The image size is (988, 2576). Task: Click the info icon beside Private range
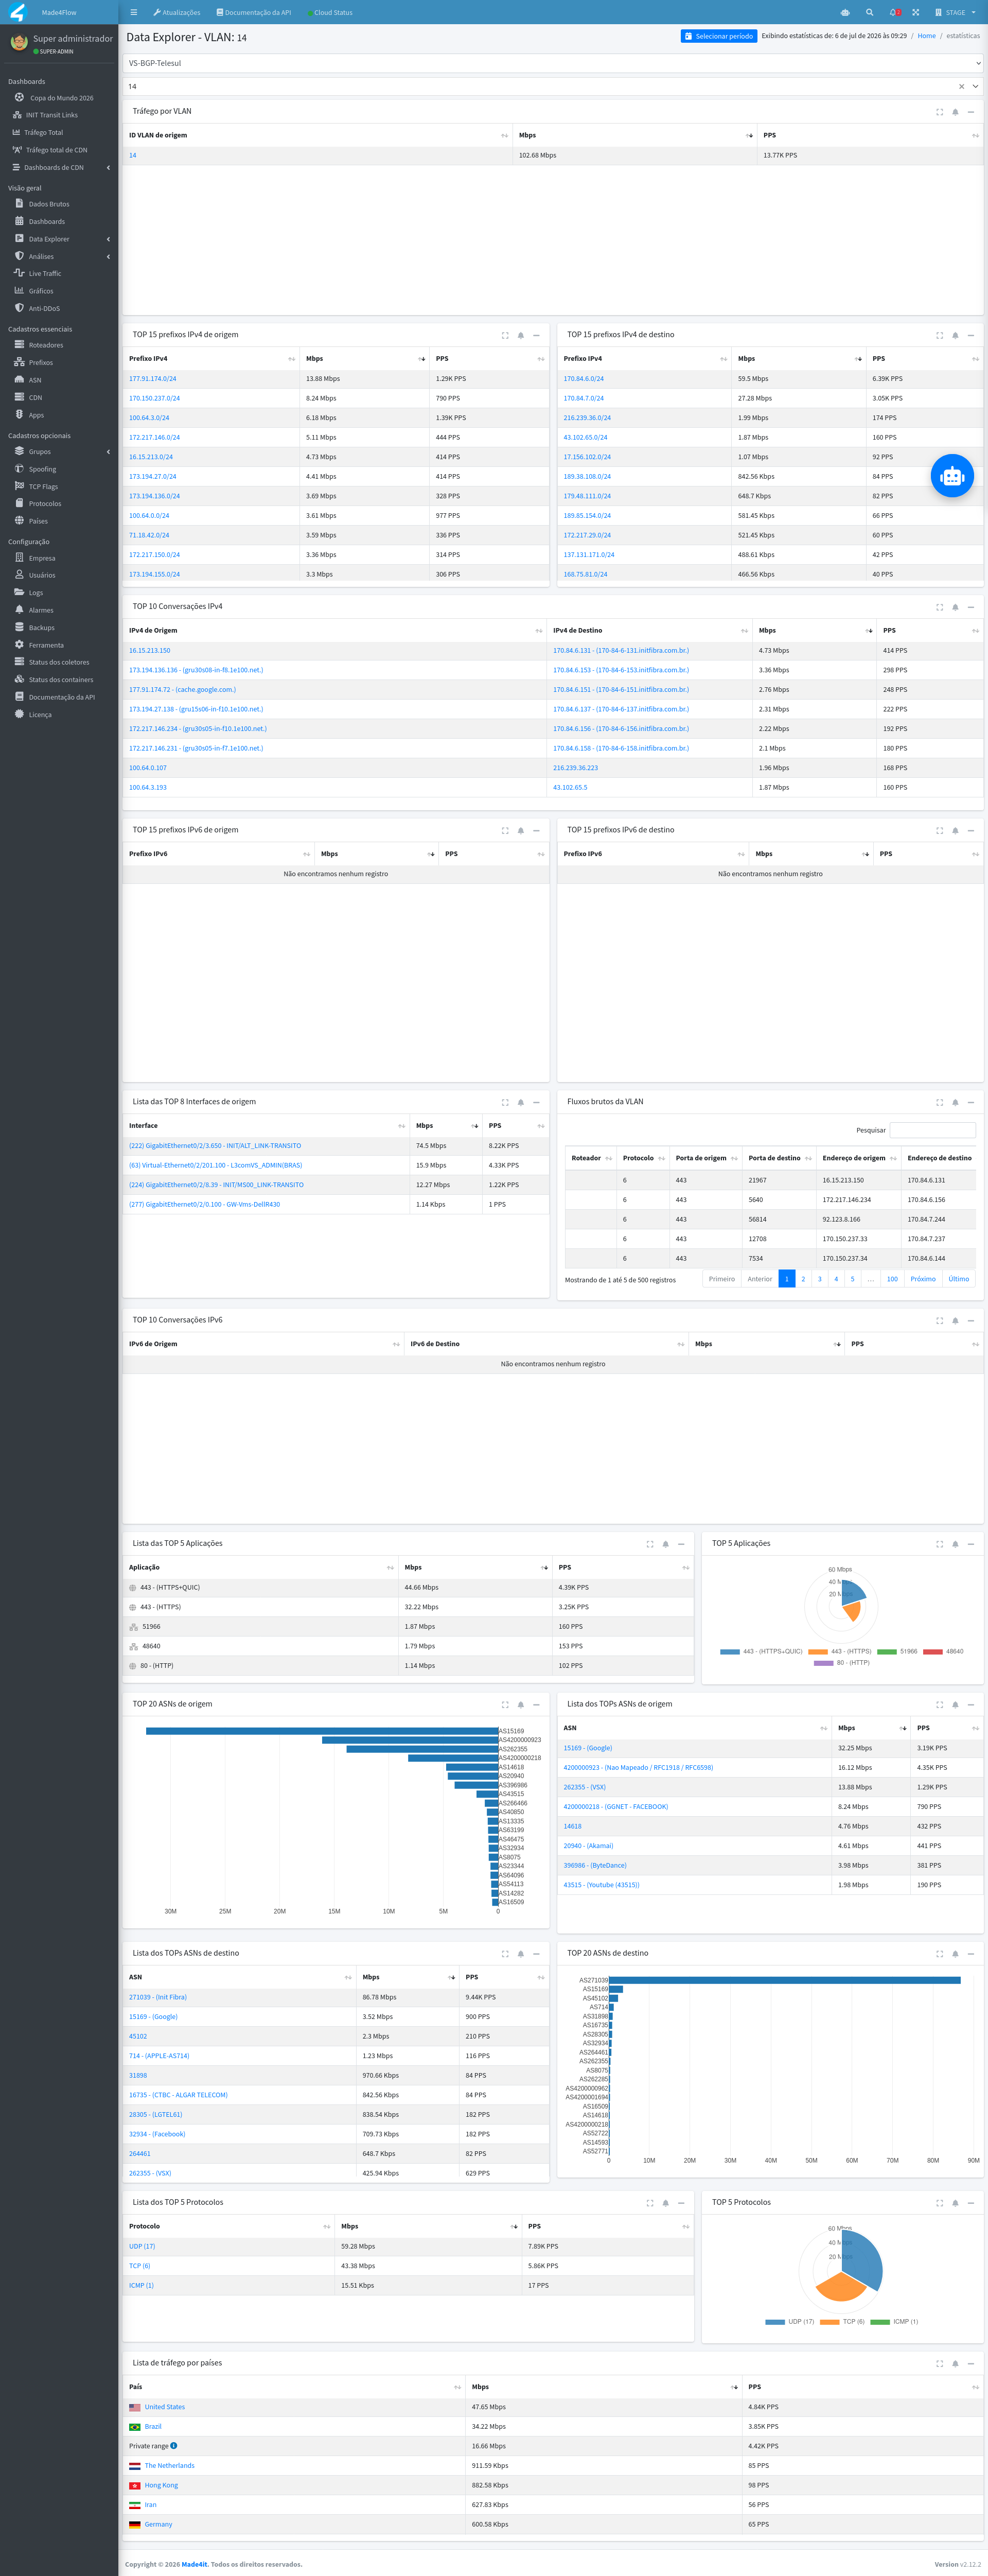point(174,2445)
